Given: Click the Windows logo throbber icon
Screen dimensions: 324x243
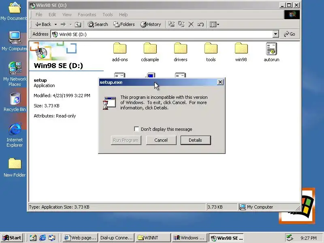Looking at the screenshot, I should click(292, 15).
